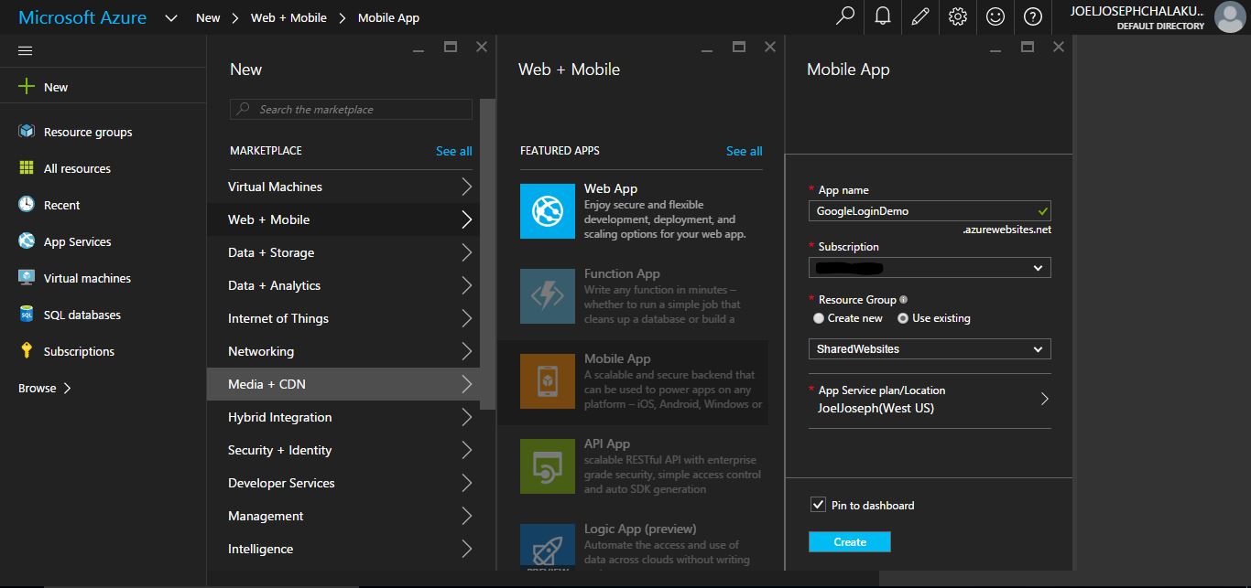Select the Use existing radio button
This screenshot has width=1251, height=588.
[x=903, y=318]
